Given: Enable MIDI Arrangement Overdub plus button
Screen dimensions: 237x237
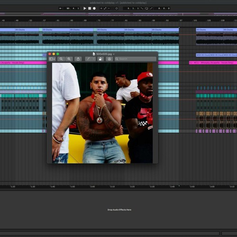Looking at the screenshot, I should point(101,9).
